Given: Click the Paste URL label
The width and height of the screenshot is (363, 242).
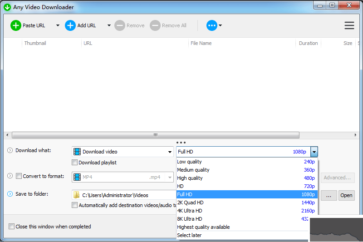Looking at the screenshot, I should [34, 25].
